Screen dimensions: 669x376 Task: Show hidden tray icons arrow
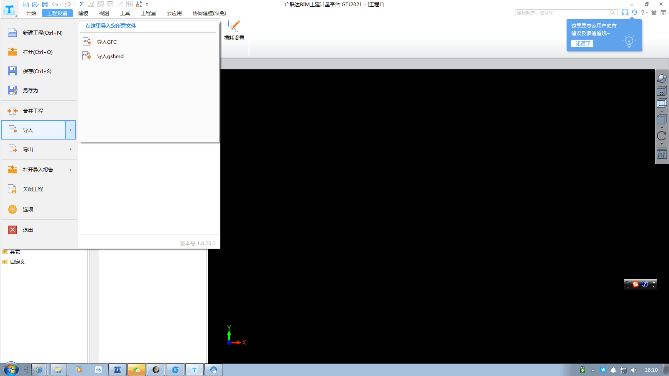click(x=593, y=370)
